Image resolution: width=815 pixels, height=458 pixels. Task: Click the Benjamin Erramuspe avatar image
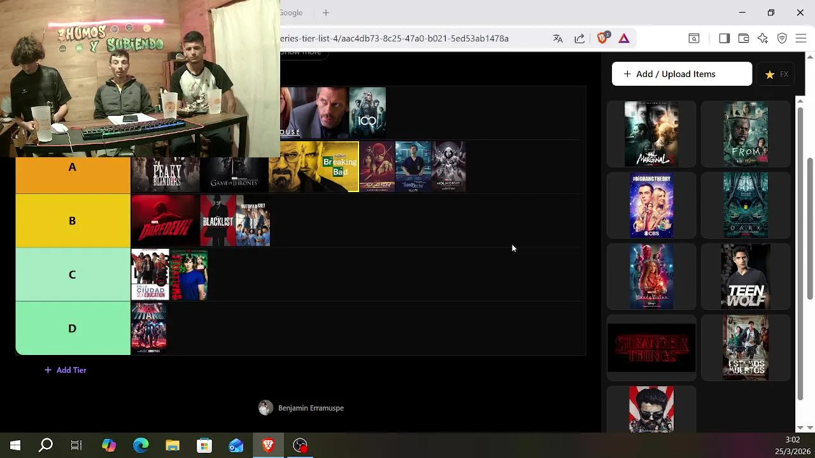266,408
